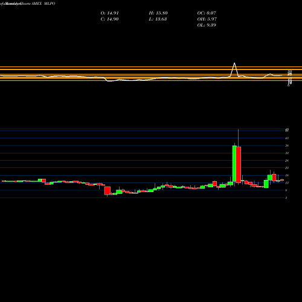This screenshot has width=302, height=302.
Task: Click the tall red candle beside the green spike
Action: point(239,165)
